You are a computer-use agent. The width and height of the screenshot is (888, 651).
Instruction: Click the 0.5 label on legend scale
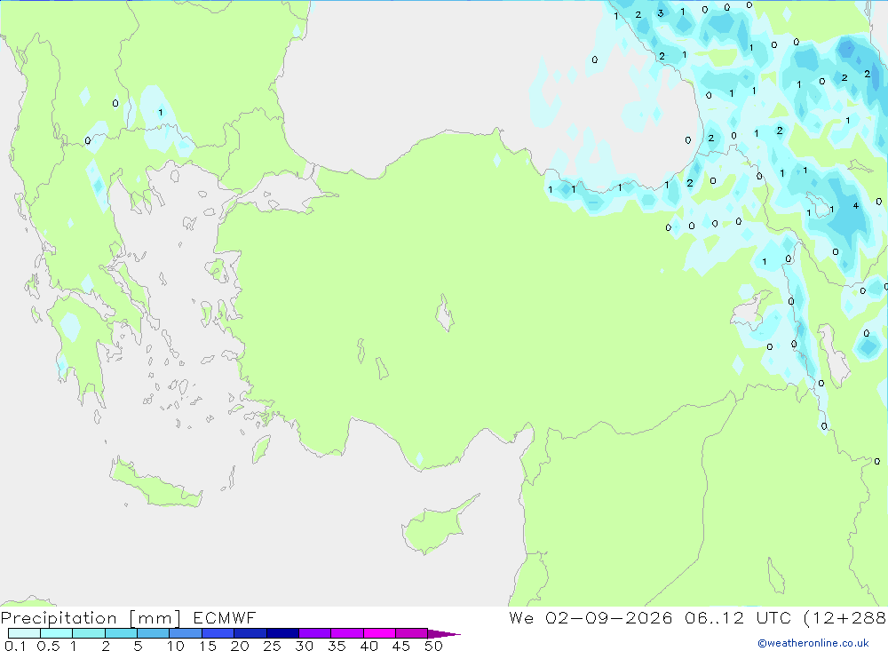[49, 646]
